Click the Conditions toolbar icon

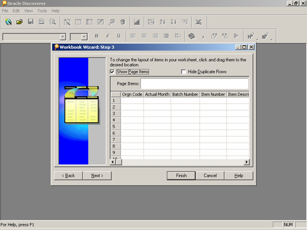point(151,22)
